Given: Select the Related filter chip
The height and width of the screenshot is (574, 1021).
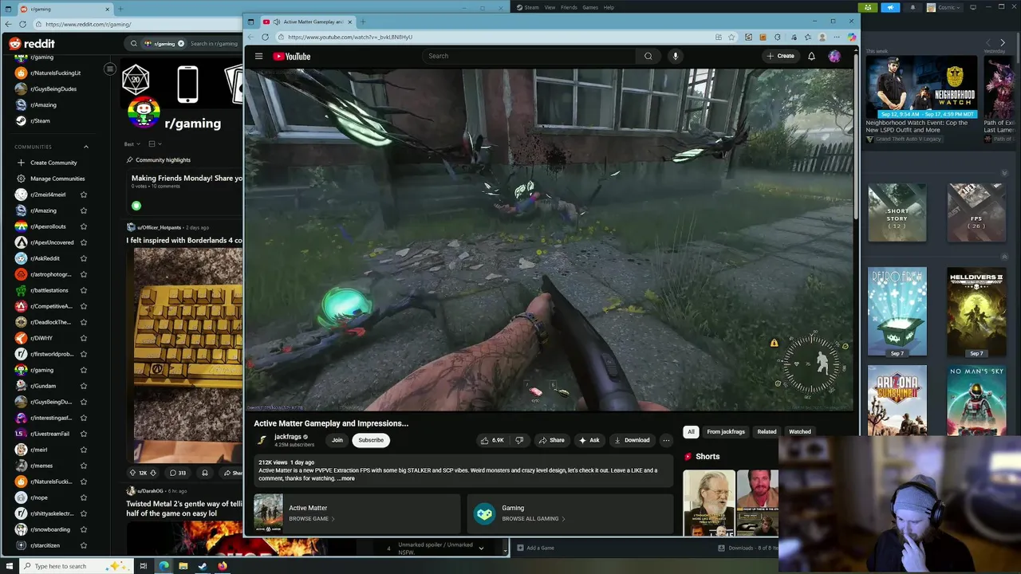Looking at the screenshot, I should coord(767,432).
